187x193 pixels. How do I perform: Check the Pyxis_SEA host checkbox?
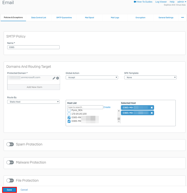tap(69, 110)
